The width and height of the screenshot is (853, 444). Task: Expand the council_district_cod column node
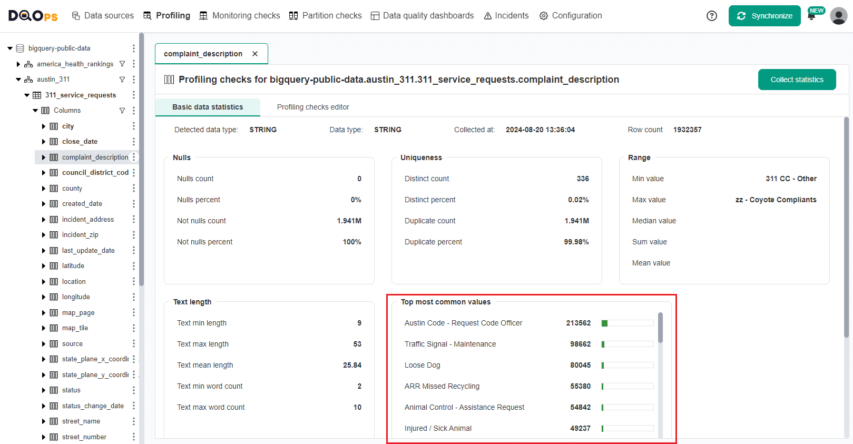44,173
